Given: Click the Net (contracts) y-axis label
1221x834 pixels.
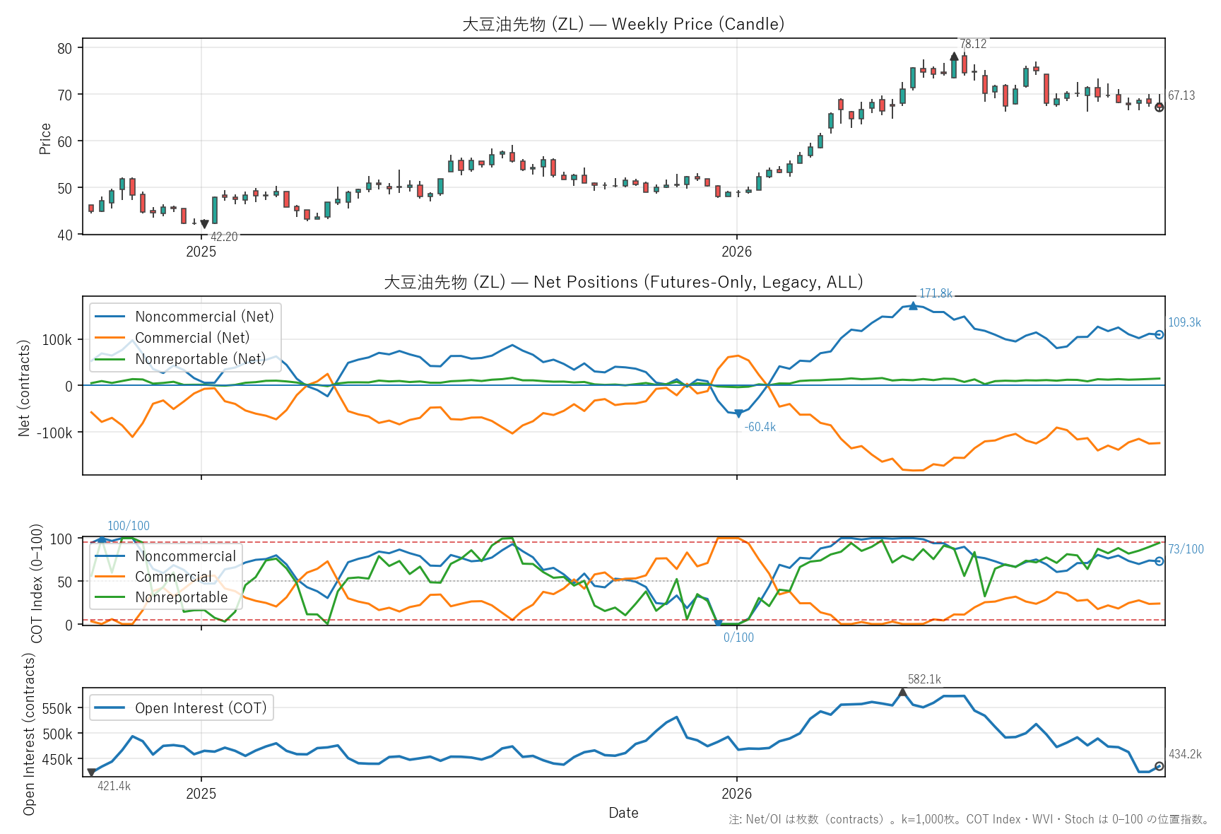Looking at the screenshot, I should (x=24, y=388).
